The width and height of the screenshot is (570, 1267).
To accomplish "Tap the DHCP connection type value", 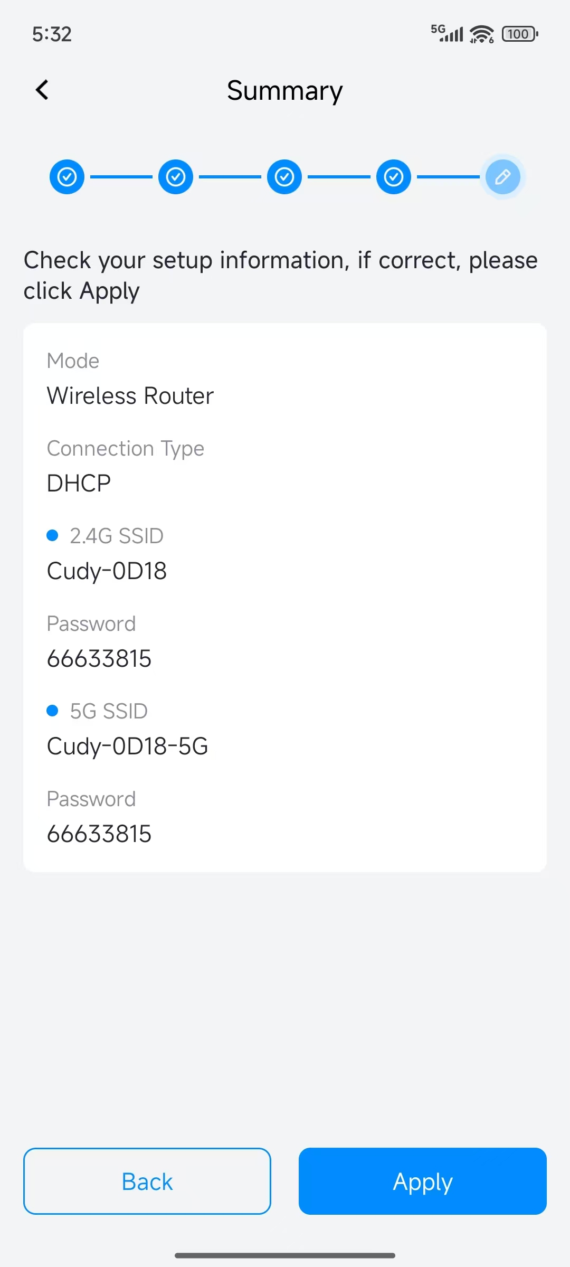I will tap(79, 484).
